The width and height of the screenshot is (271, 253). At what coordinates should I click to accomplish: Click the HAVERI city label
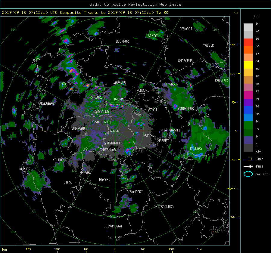(x=104, y=180)
